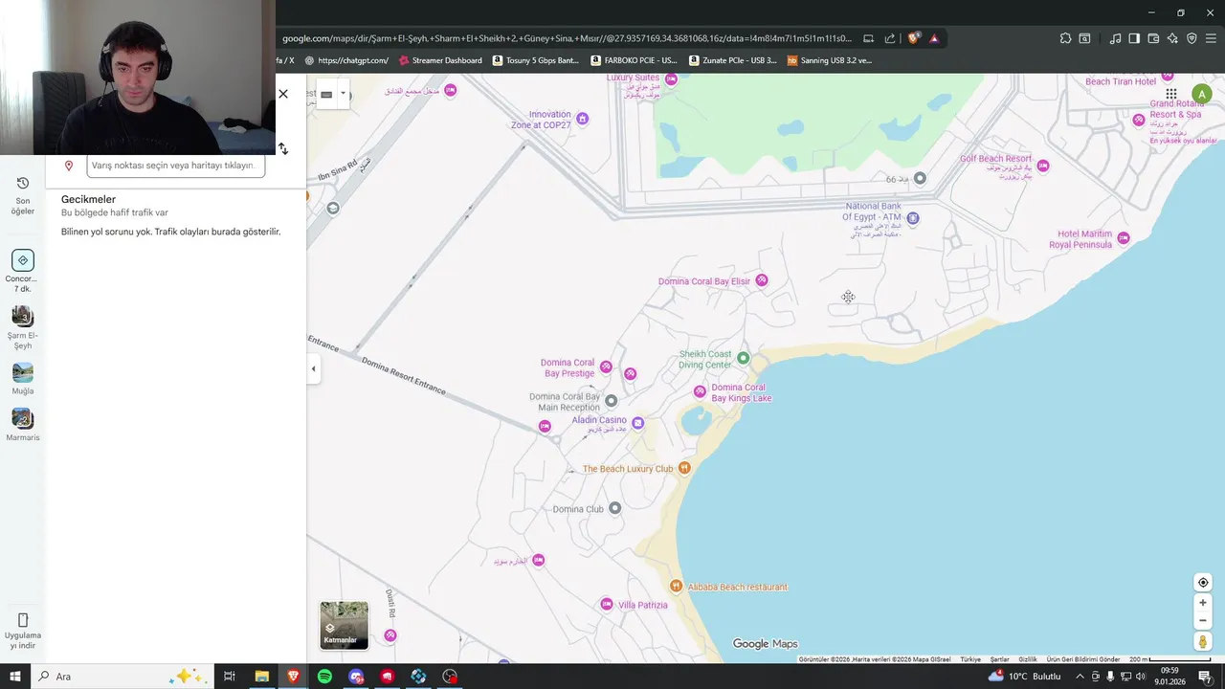Click Uygulamayı indir phone icon
The image size is (1225, 689).
click(23, 620)
